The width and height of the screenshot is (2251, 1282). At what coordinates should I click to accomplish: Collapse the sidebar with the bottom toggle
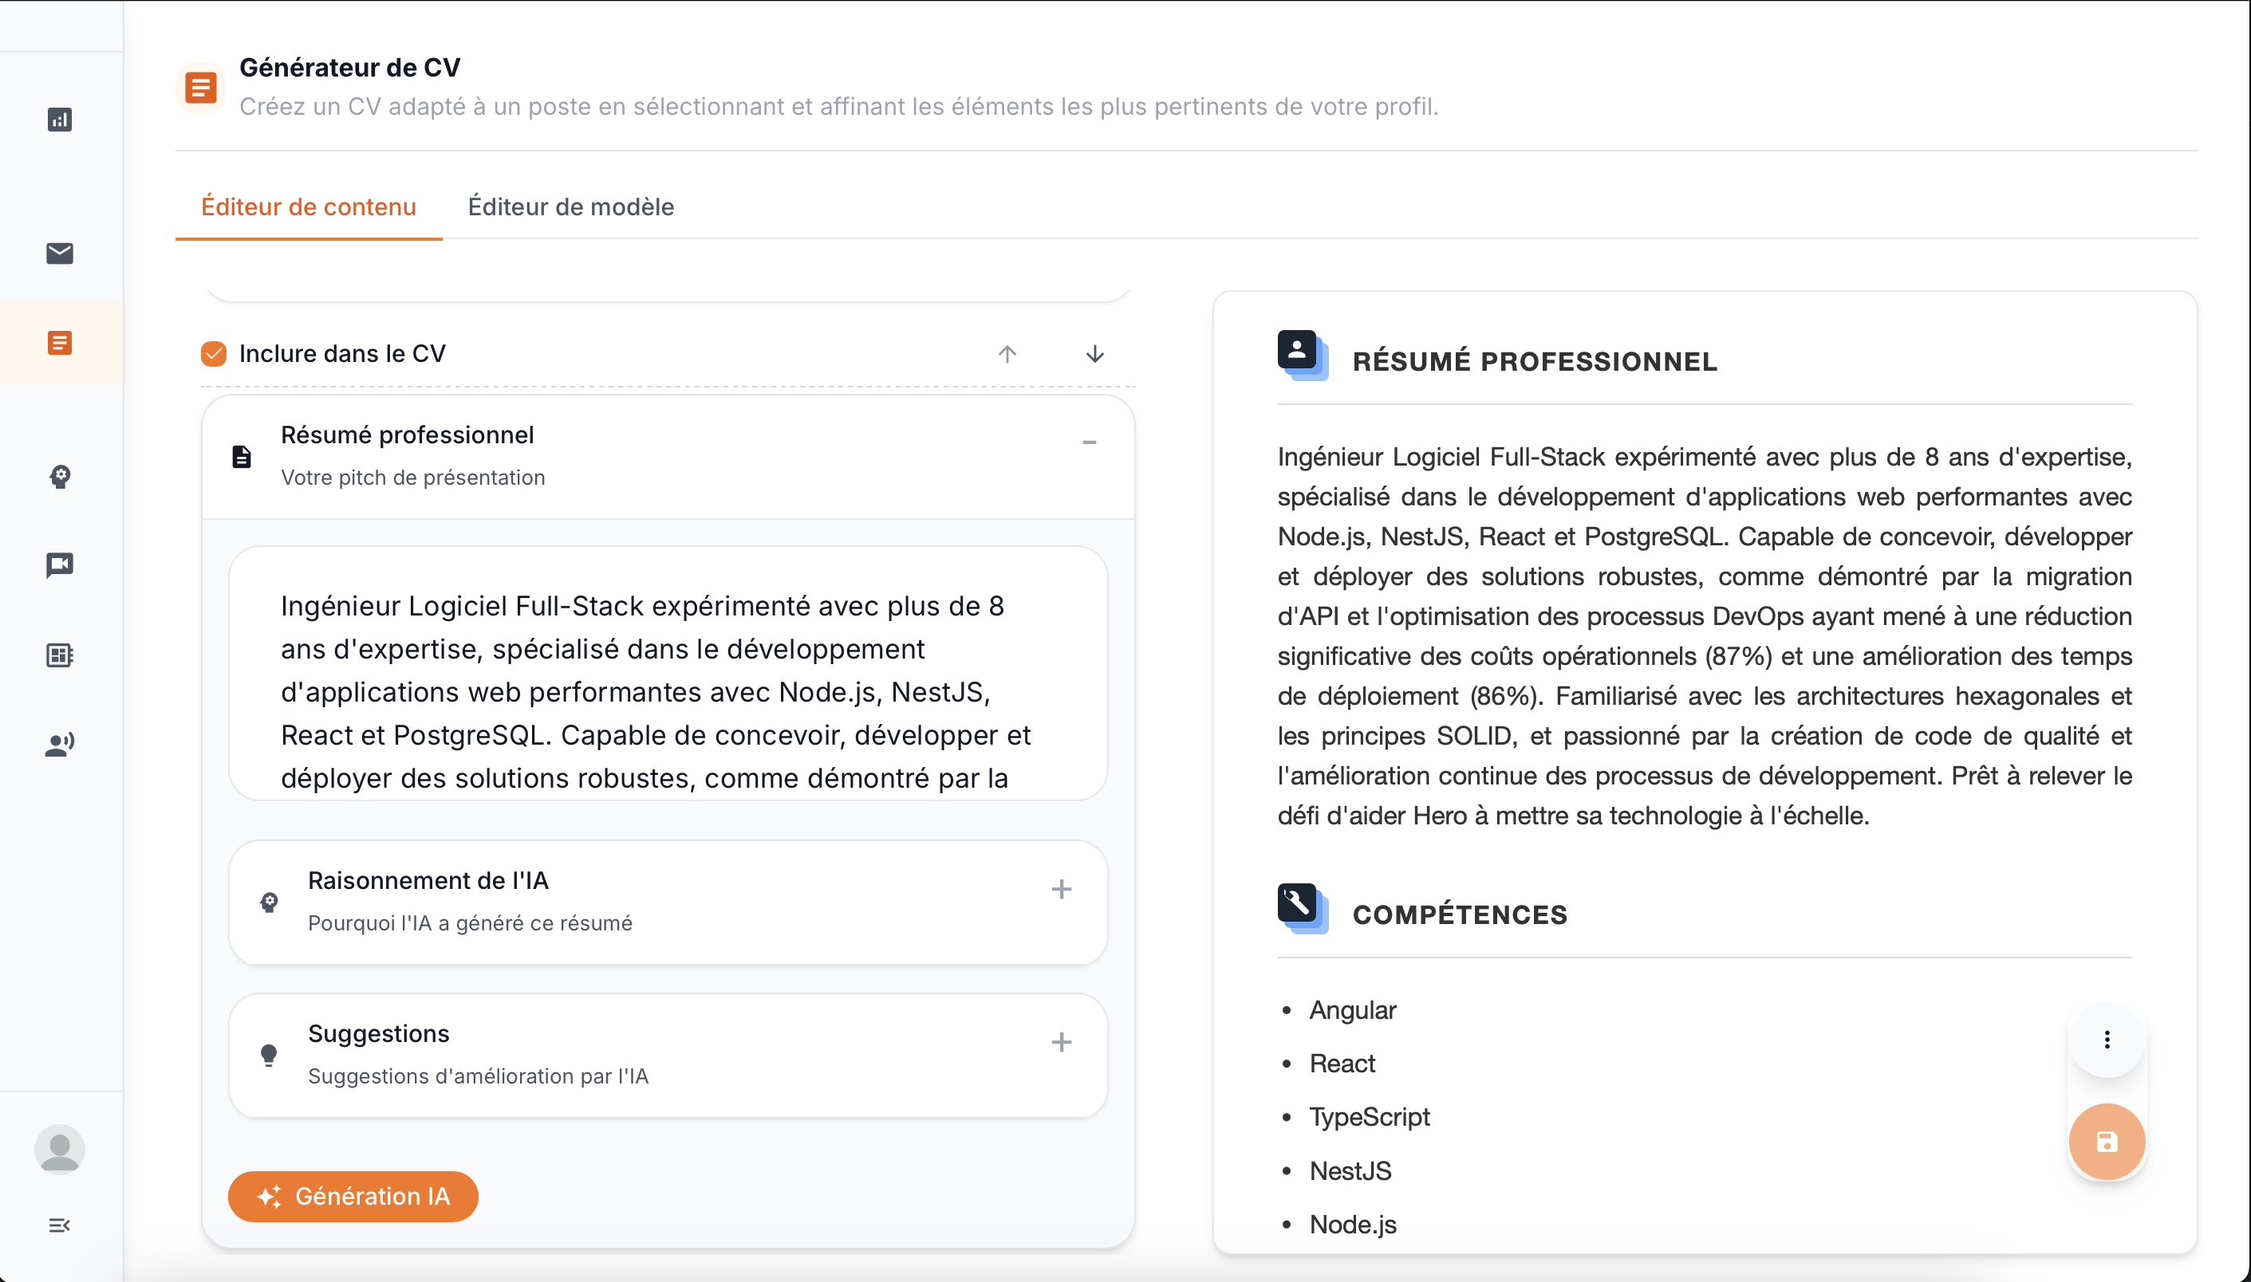[x=60, y=1225]
